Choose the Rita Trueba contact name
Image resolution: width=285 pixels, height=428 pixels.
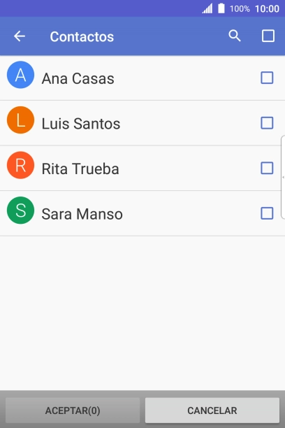80,169
